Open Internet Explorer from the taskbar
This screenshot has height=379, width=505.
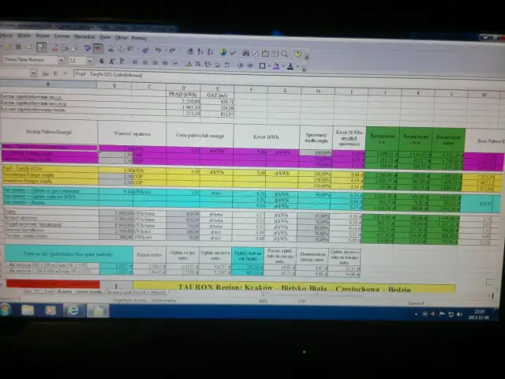point(73,310)
